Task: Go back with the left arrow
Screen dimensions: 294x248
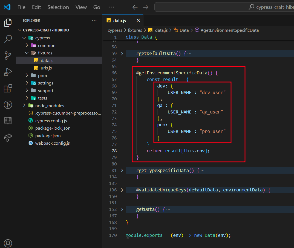Action: (135, 7)
